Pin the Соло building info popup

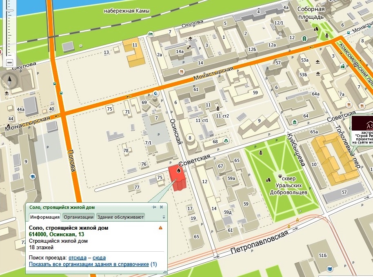(154, 207)
